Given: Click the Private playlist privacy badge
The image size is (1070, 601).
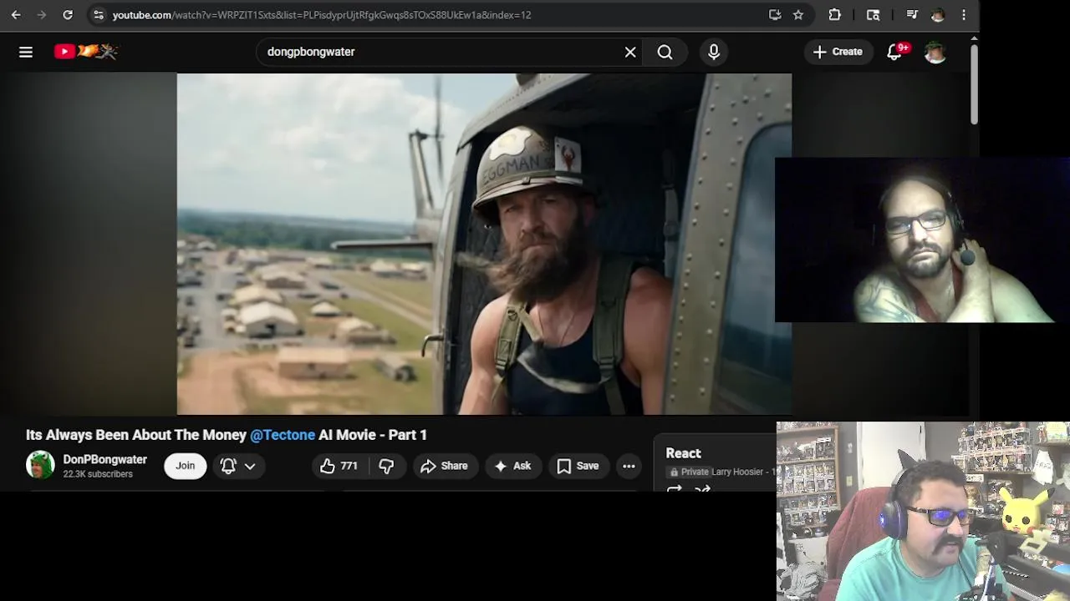Looking at the screenshot, I should click(x=688, y=472).
